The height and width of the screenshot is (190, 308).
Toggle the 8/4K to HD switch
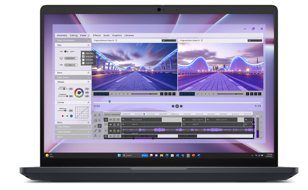[66, 52]
